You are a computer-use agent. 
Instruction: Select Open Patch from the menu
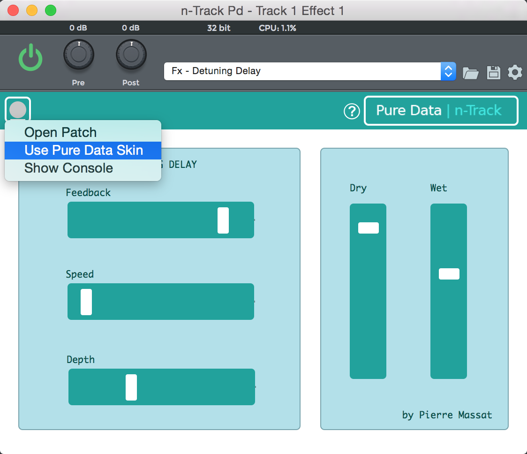[60, 132]
